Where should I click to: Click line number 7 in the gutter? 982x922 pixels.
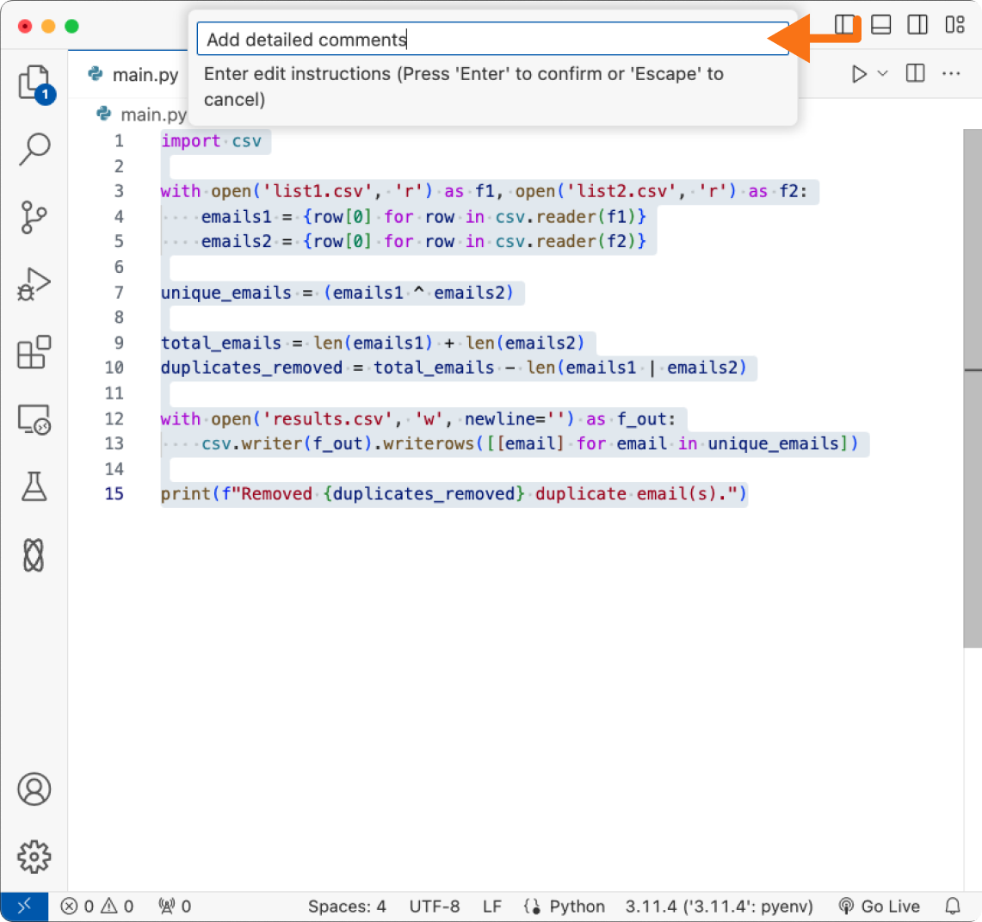[119, 293]
